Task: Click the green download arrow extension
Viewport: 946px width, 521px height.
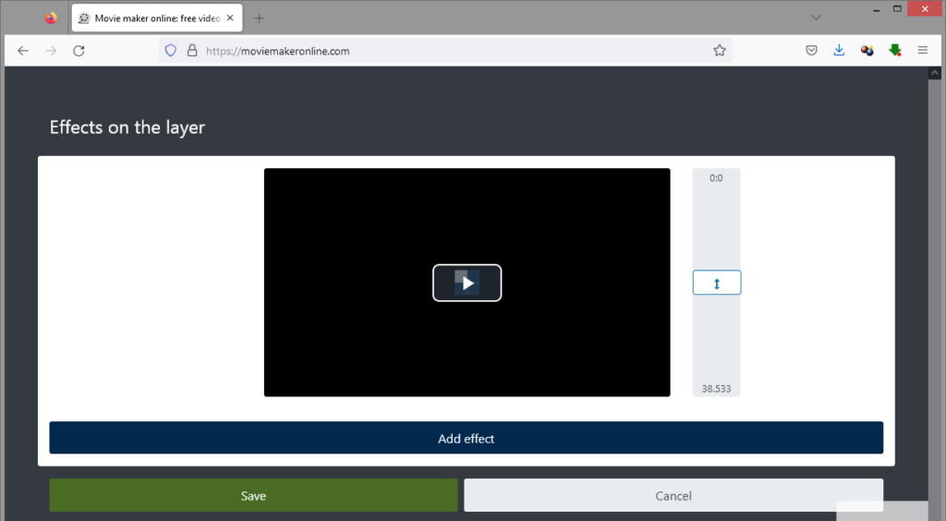Action: 894,51
